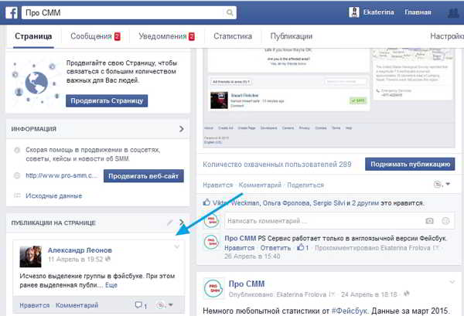Click the Facebook logo icon

[12, 12]
